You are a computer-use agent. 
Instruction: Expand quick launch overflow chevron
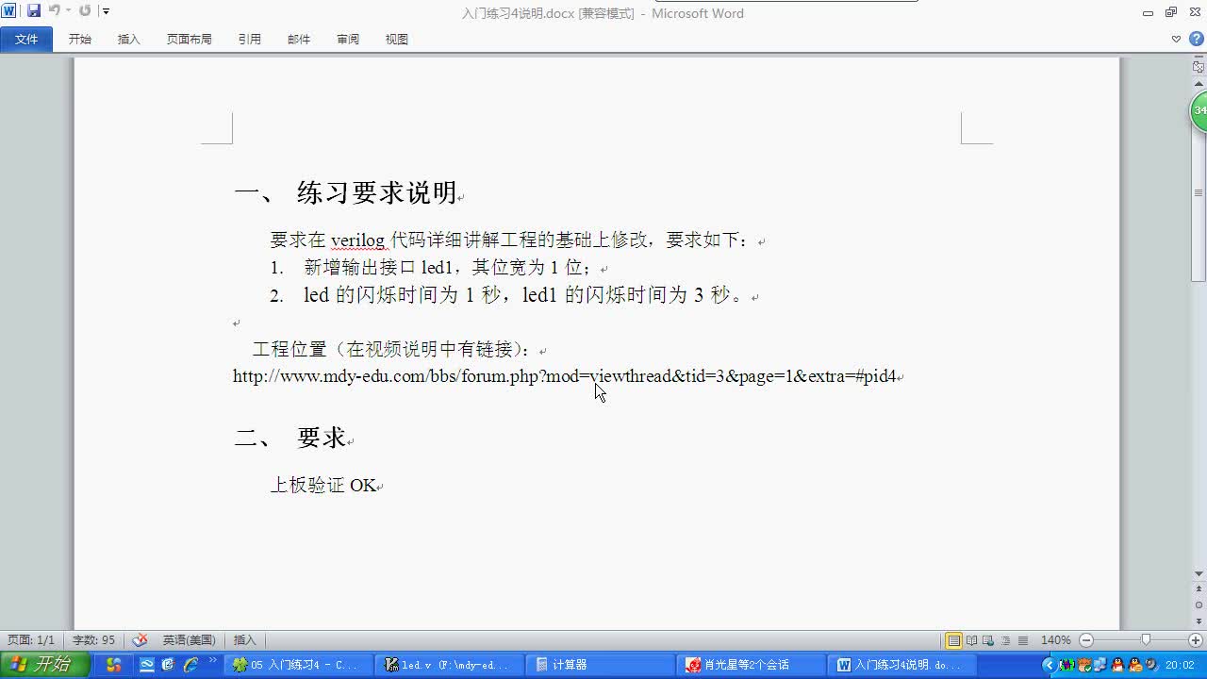[x=213, y=661]
